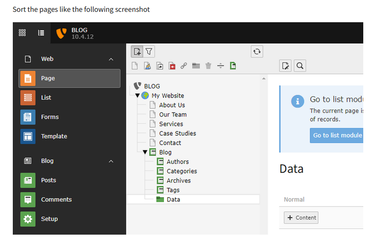The image size is (368, 237).
Task: Click Go to list module button
Action: pos(337,135)
